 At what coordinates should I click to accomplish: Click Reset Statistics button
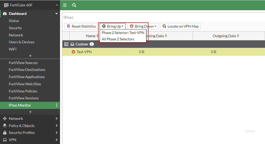tap(81, 26)
